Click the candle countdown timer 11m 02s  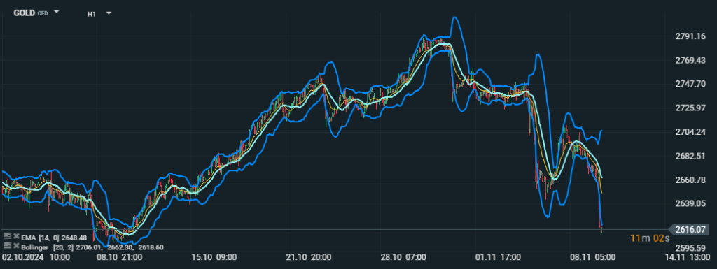(650, 238)
